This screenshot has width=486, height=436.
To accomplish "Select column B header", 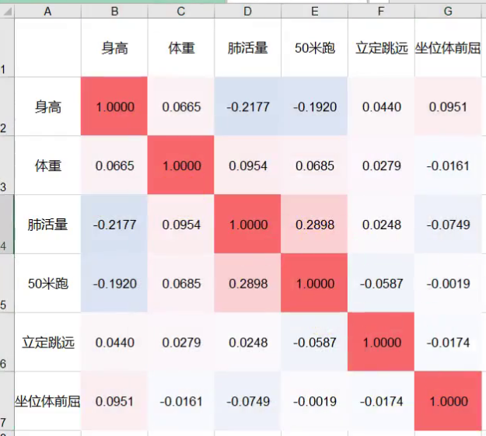I will click(114, 12).
